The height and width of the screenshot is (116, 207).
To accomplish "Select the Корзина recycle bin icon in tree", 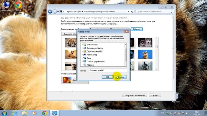I will (85, 65).
